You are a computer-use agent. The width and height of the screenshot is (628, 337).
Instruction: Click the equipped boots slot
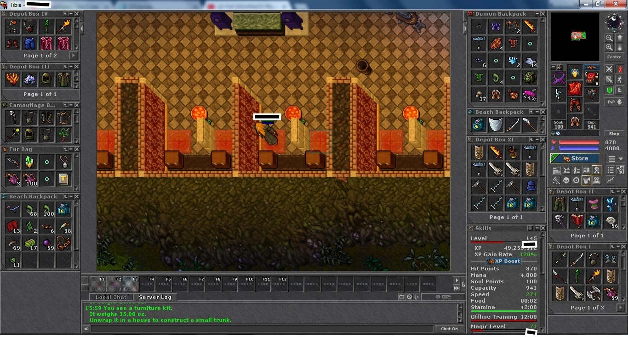pos(575,122)
